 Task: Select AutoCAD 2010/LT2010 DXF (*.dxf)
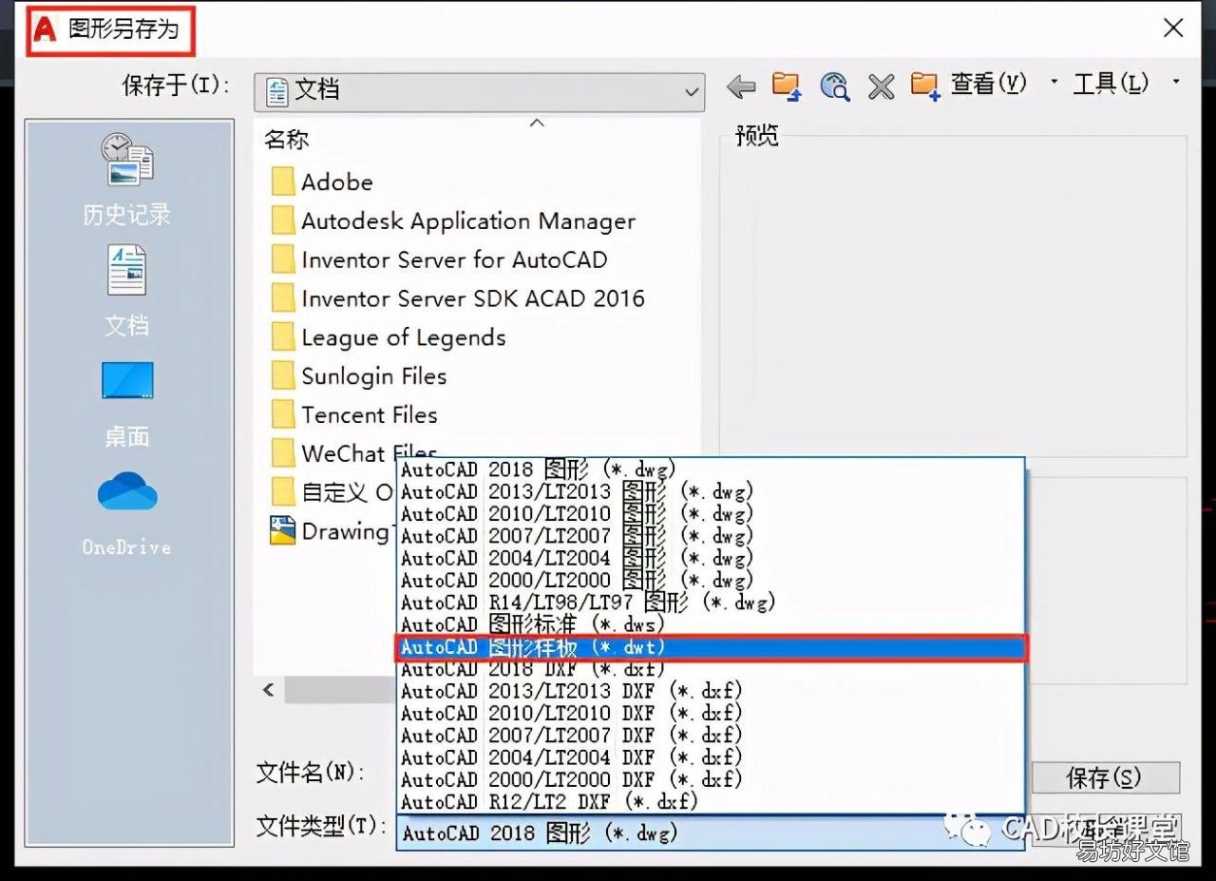(x=711, y=713)
